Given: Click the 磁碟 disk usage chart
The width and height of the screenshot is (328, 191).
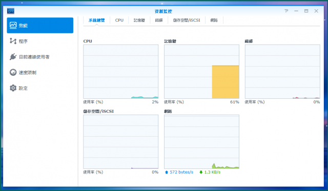Looking at the screenshot, I should 282,72.
